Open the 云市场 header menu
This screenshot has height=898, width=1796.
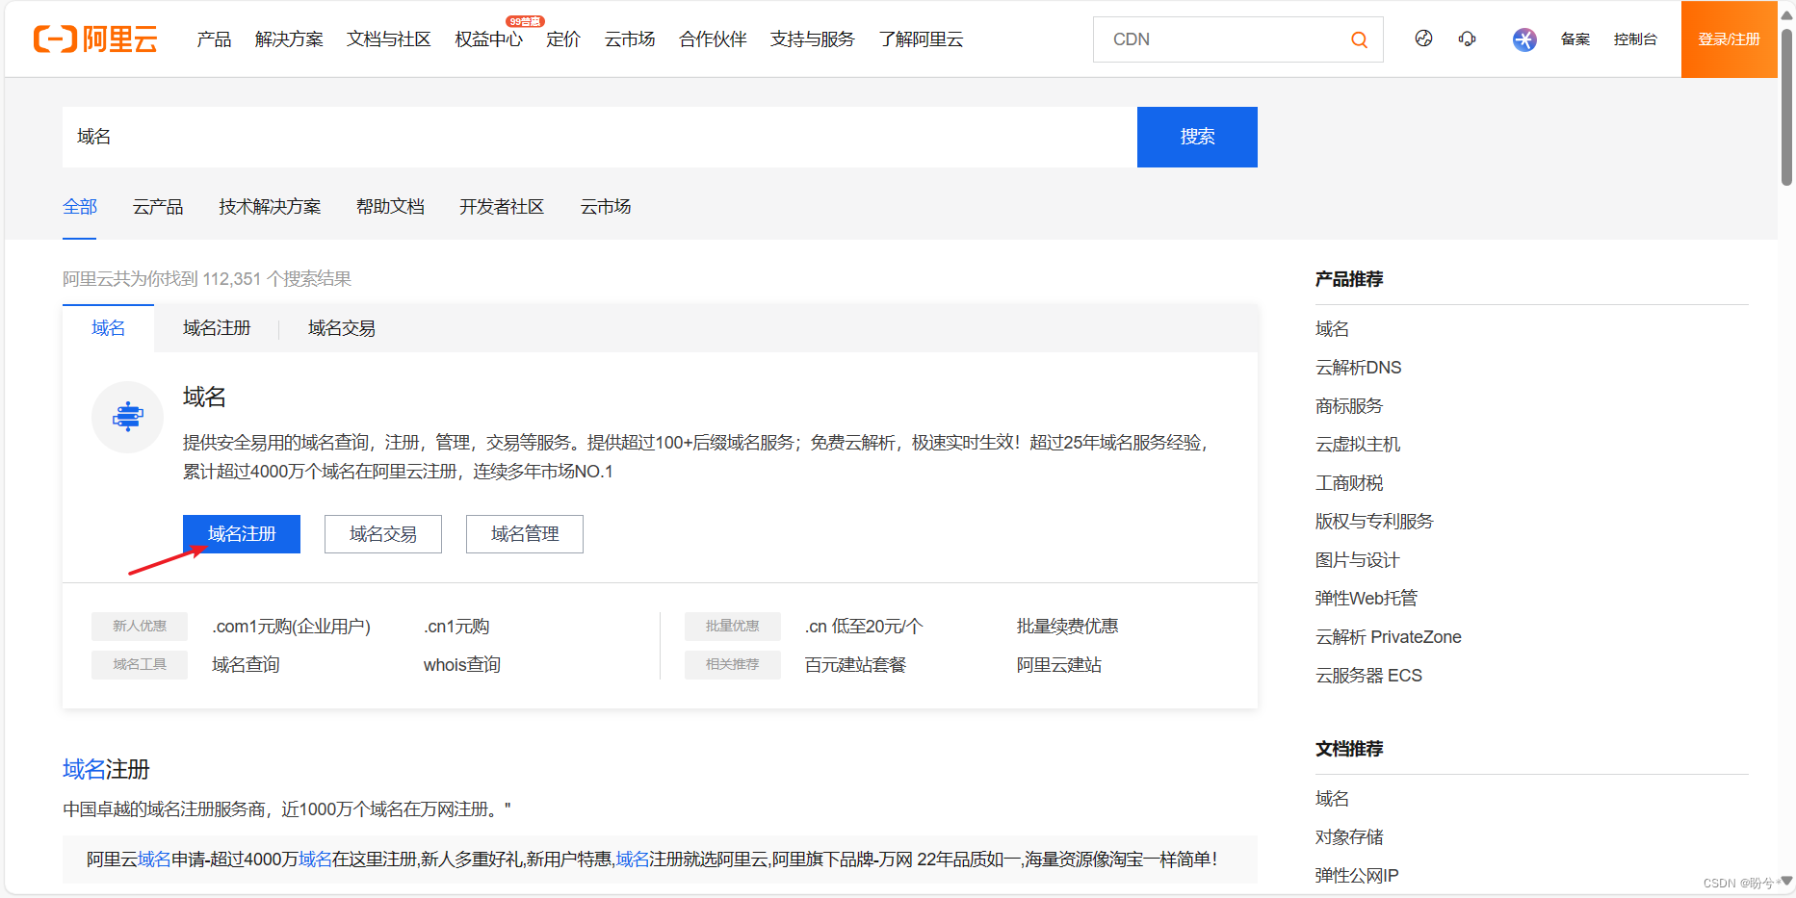coord(630,39)
